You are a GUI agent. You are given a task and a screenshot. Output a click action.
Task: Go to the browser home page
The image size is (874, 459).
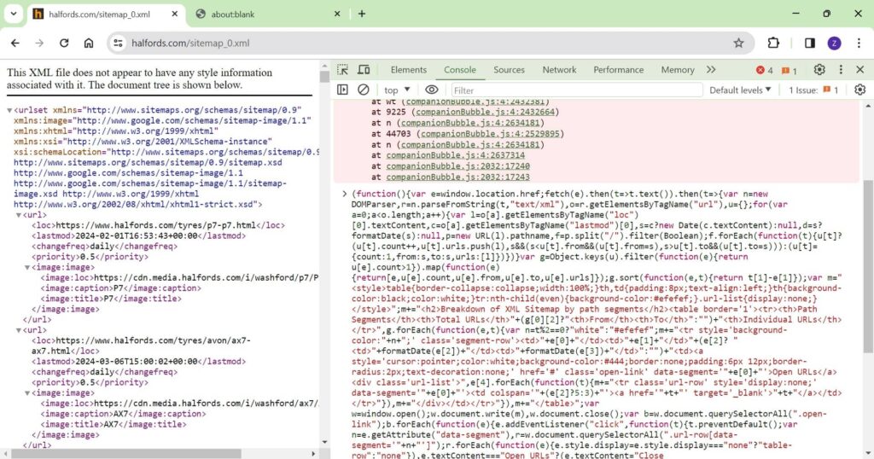point(89,43)
